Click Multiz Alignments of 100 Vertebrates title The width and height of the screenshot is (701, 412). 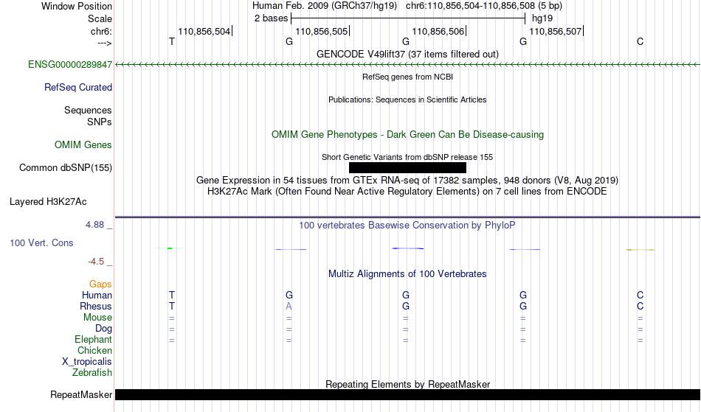(x=407, y=273)
